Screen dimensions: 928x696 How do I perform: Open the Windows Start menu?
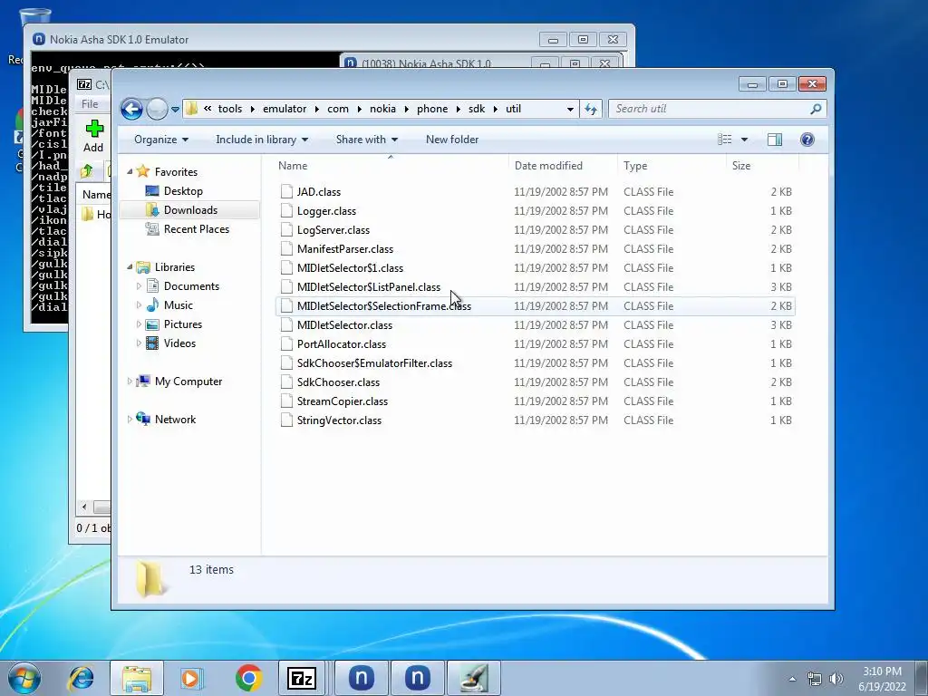[24, 678]
